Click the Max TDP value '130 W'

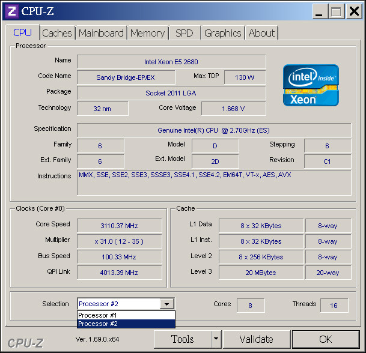pos(245,77)
